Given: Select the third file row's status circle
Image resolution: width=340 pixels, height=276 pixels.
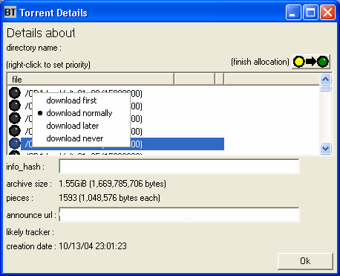Looking at the screenshot, I should (15, 118).
